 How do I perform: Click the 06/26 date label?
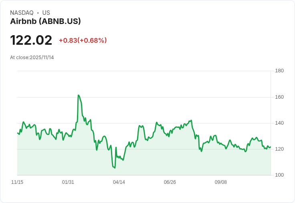coord(170,182)
